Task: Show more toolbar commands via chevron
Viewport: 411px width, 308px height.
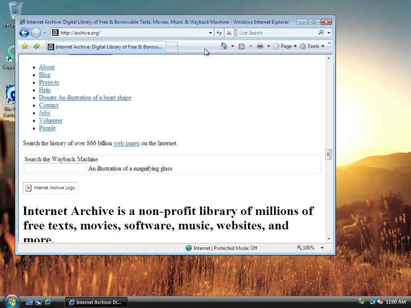Action: [x=329, y=43]
